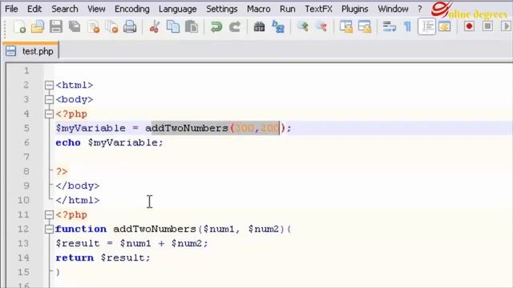Click line number 5 in the margin
This screenshot has width=513, height=288.
coord(26,128)
